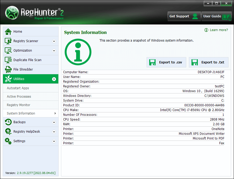Viewport: 234px width, 179px height.
Task: Click the Get Support button
Action: click(x=184, y=16)
